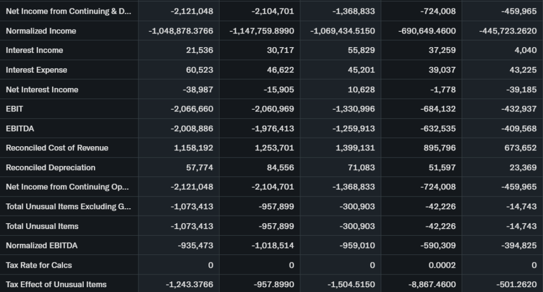Image resolution: width=543 pixels, height=292 pixels.
Task: Click the Interest Income value 21,536
Action: tap(199, 50)
